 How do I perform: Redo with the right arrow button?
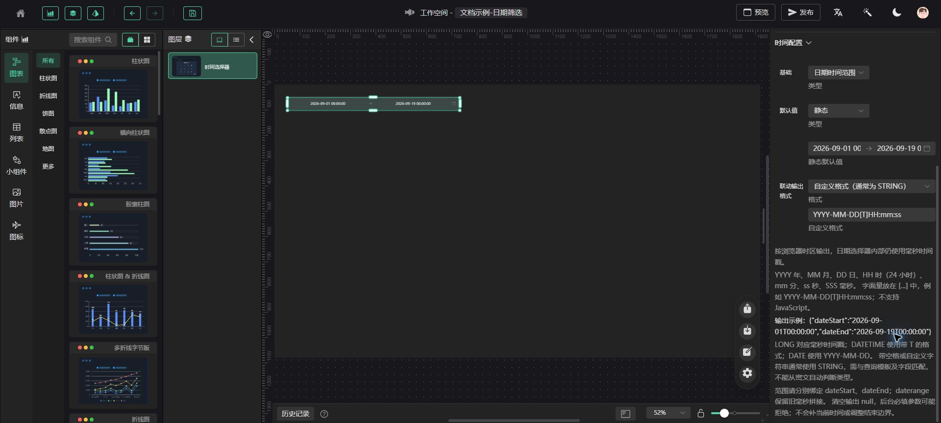[155, 13]
